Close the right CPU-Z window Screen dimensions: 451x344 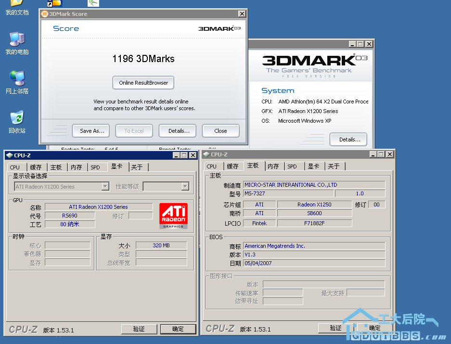[390, 154]
